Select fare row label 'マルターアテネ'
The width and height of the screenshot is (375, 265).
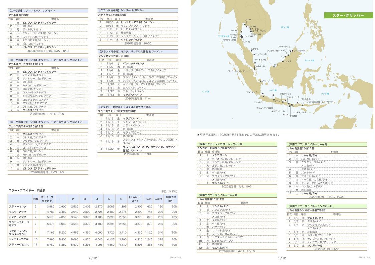coord(17,212)
